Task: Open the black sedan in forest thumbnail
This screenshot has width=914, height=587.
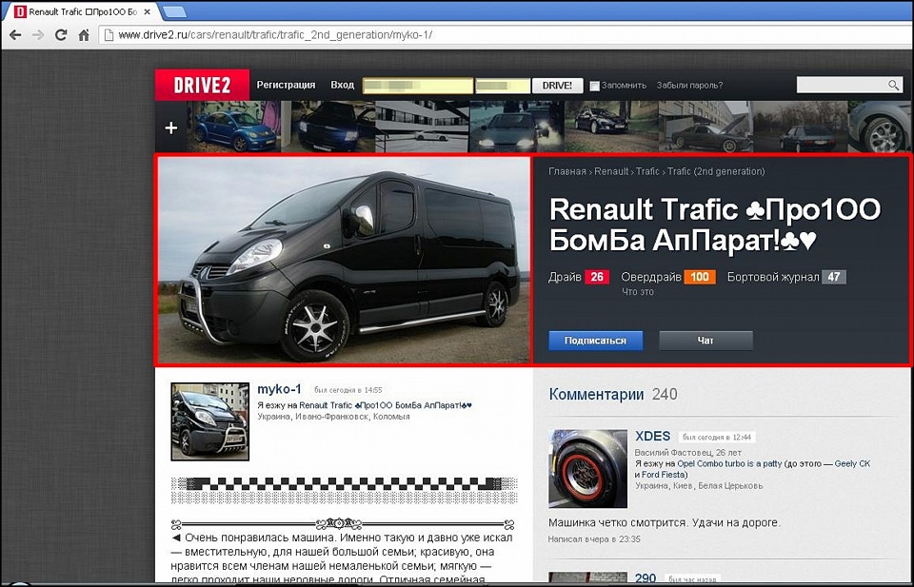Action: 611,127
